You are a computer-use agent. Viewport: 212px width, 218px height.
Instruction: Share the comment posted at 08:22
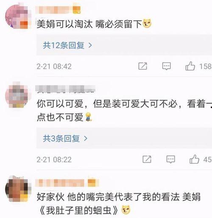coord(147,159)
